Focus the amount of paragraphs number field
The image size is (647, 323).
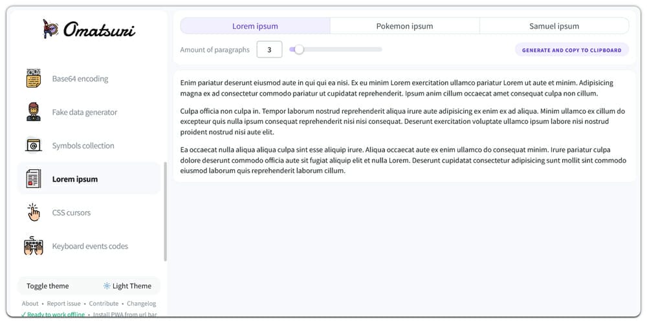269,50
